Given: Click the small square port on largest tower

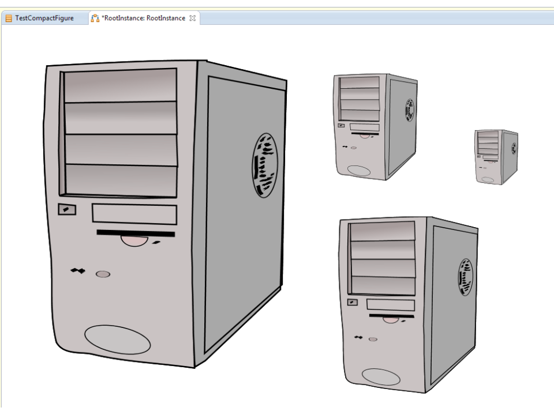Looking at the screenshot, I should point(67,209).
